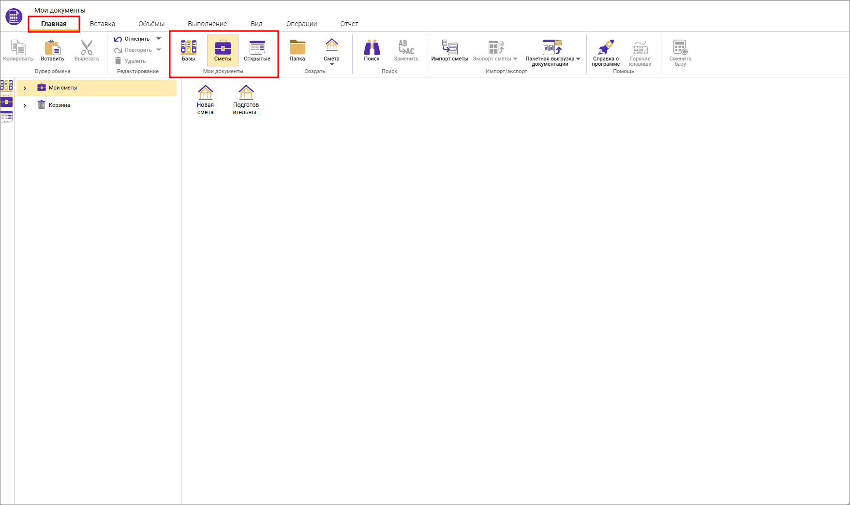This screenshot has width=850, height=505.
Task: Switch to the Операции ribbon tab
Action: [x=301, y=24]
